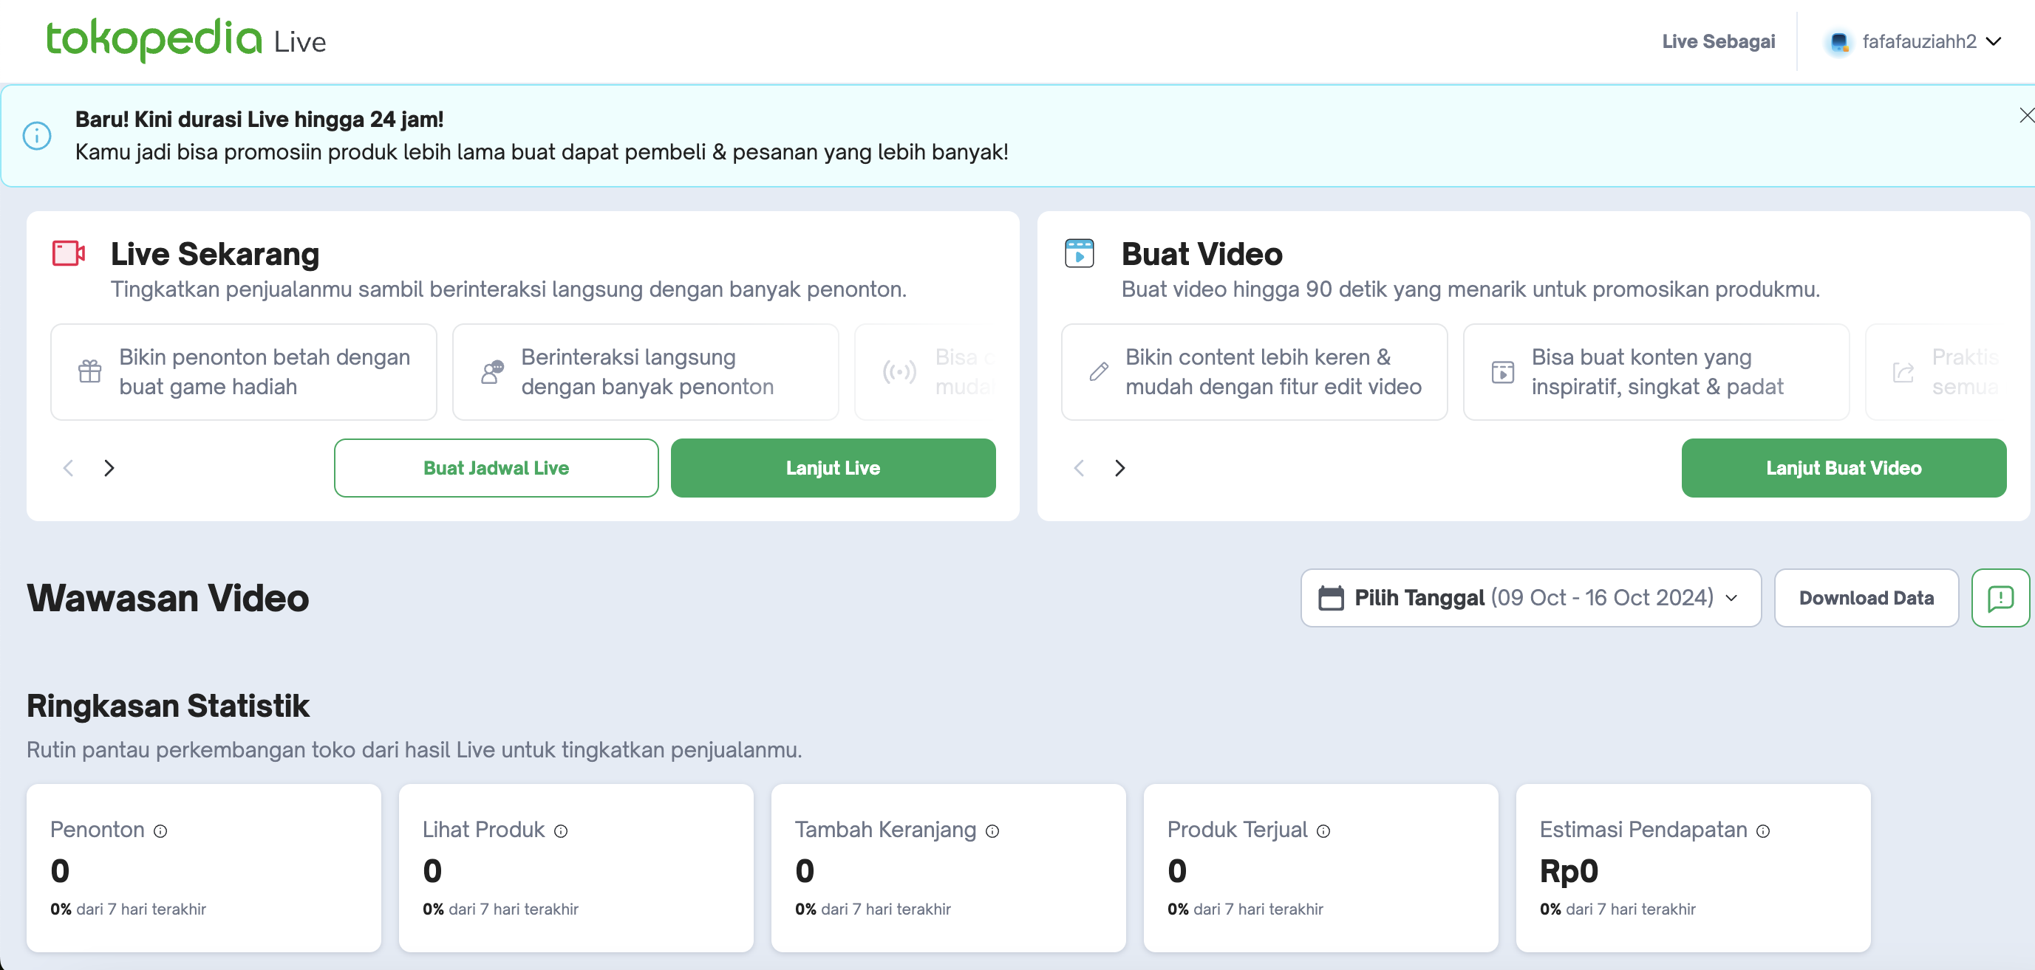
Task: Click info icon next to Penonton
Action: [160, 830]
